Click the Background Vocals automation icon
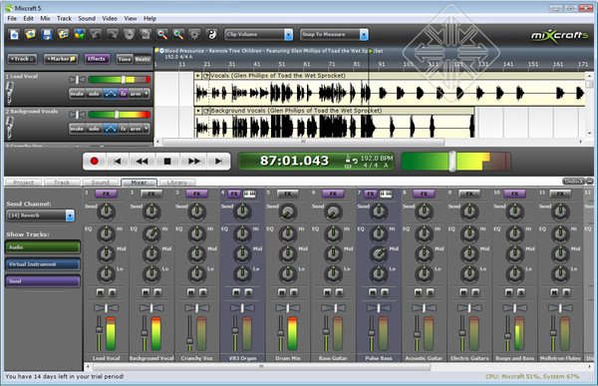 point(111,129)
